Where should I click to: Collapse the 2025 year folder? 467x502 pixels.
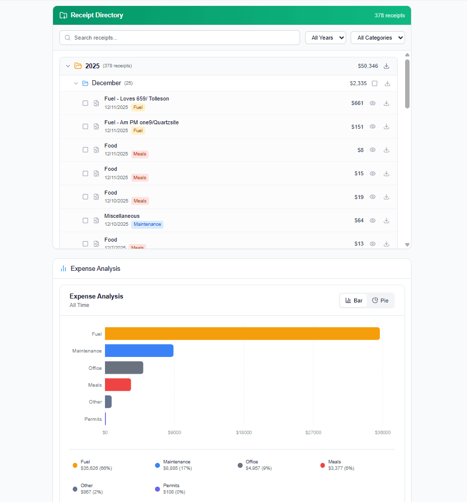[68, 66]
